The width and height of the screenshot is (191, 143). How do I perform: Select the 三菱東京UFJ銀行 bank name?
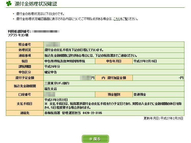[x=57, y=83]
